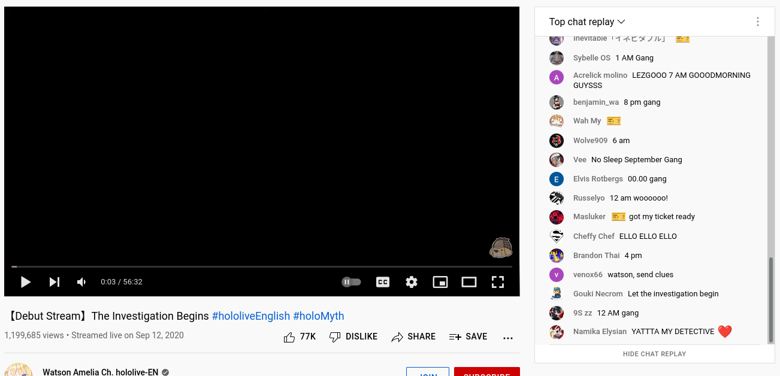This screenshot has width=780, height=376.
Task: Click heart emoji in Namika Elysian message
Action: click(725, 332)
